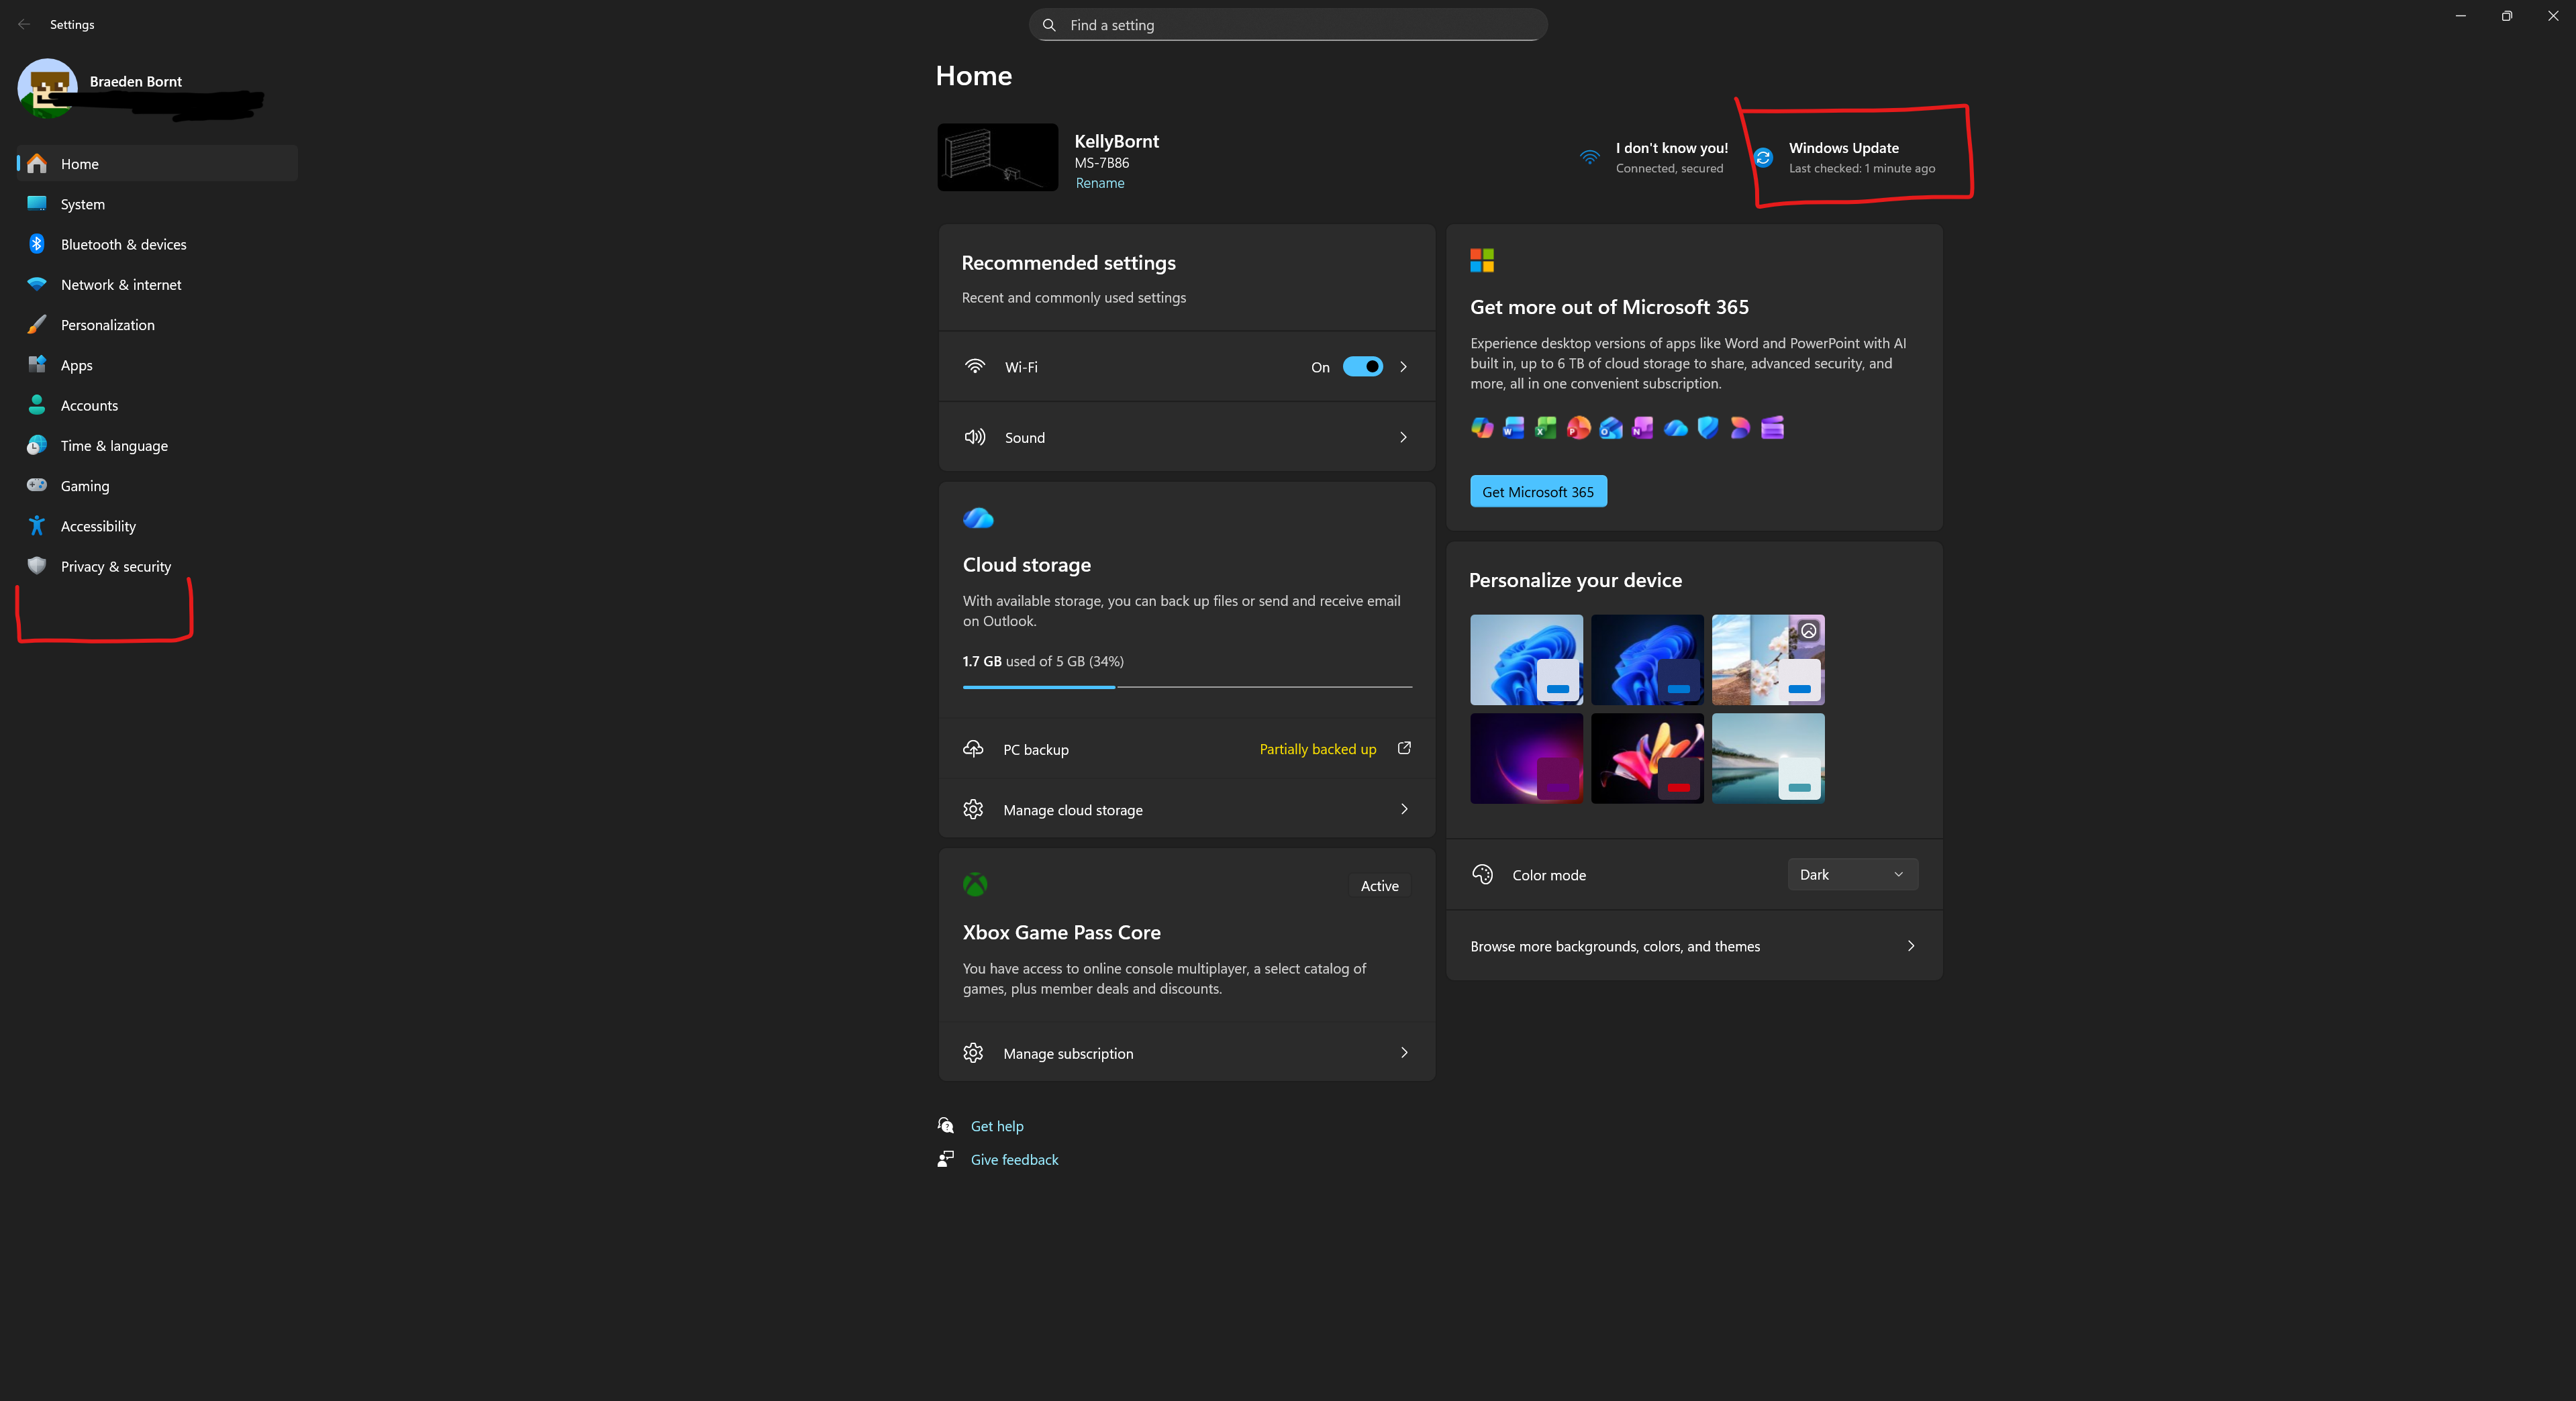This screenshot has width=2576, height=1401.
Task: Click the Find a setting search box
Action: (1288, 25)
